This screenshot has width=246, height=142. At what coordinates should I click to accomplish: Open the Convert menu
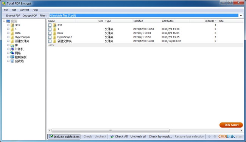24,10
